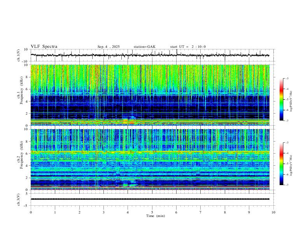Viewport: 308px width, 238px height.
Task: Click the "ch.3(V)" axis label
Action: click(19, 199)
